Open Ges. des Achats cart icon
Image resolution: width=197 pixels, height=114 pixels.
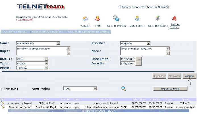click(x=157, y=19)
